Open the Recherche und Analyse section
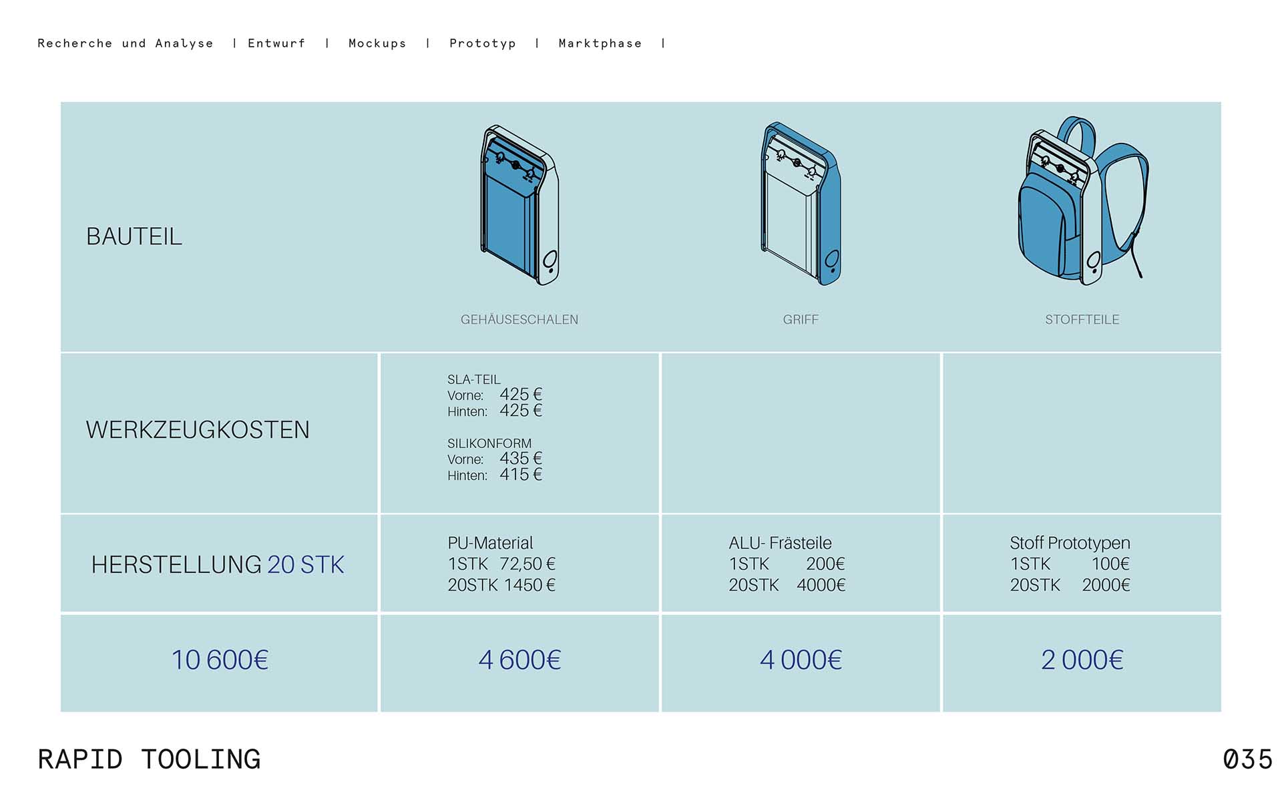The image size is (1282, 786). (x=126, y=43)
